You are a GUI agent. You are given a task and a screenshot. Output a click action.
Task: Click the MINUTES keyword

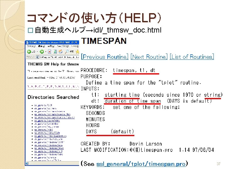[95, 119]
